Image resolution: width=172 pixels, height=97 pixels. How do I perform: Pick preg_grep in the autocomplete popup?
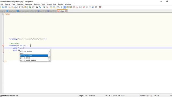point(34,58)
